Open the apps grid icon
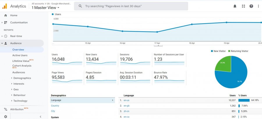This screenshot has height=119, width=262. point(243,6)
